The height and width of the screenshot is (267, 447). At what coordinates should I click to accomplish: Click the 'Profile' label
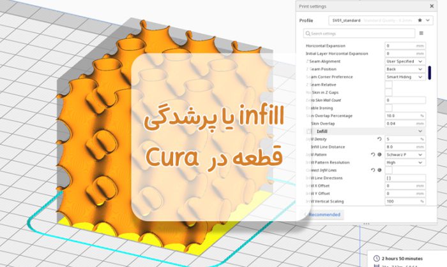pos(306,20)
